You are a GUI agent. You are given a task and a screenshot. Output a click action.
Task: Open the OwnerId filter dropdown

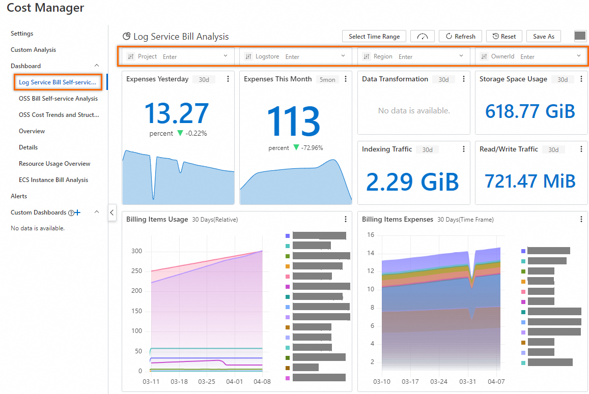coord(579,56)
